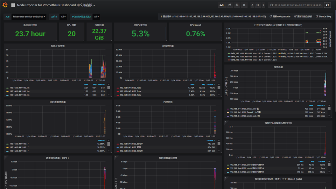Toggle 192.168.0.41:9100_Total CPU series
The width and height of the screenshot is (336, 189).
pyautogui.click(x=131, y=88)
